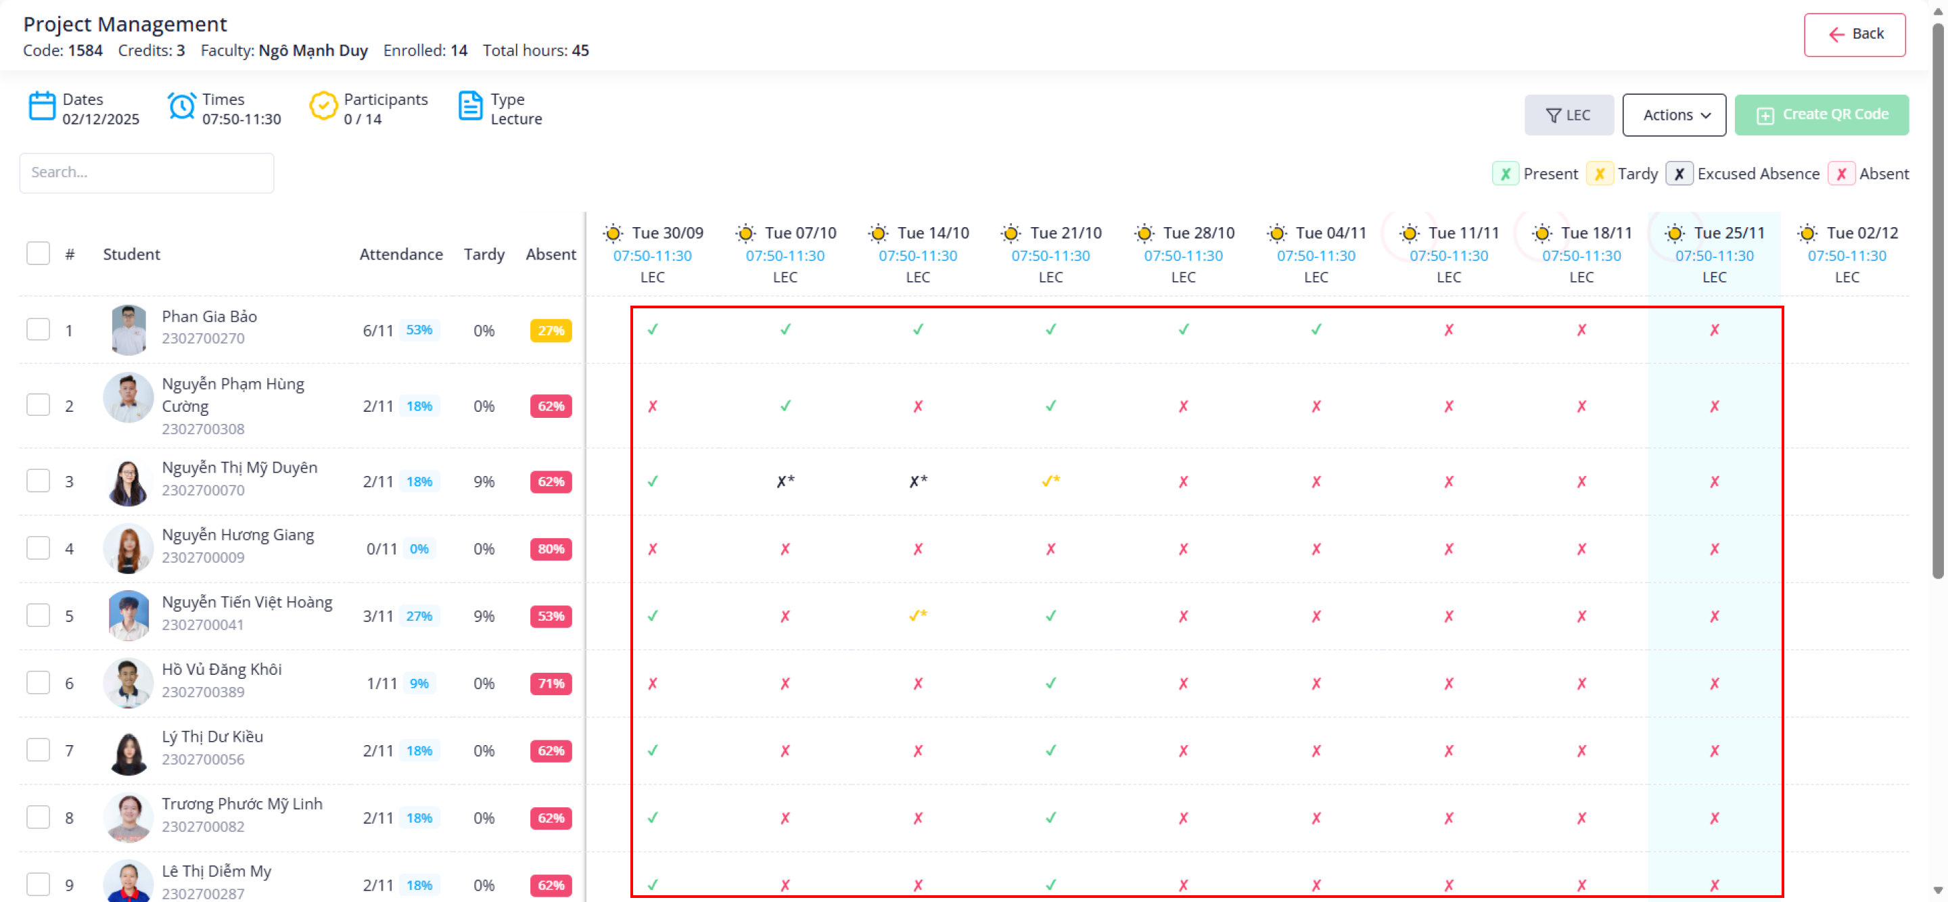Open the Actions dropdown
Screen dimensions: 1948x902
coord(1673,115)
